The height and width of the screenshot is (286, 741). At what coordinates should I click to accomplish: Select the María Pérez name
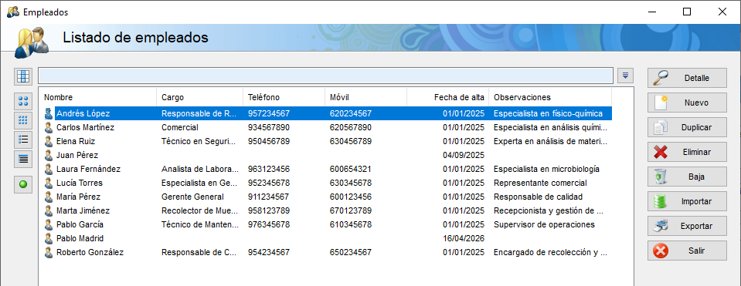[79, 197]
